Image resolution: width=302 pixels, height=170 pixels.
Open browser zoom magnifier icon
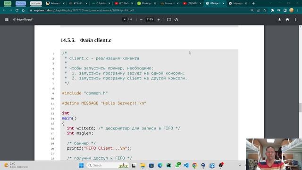point(252,10)
